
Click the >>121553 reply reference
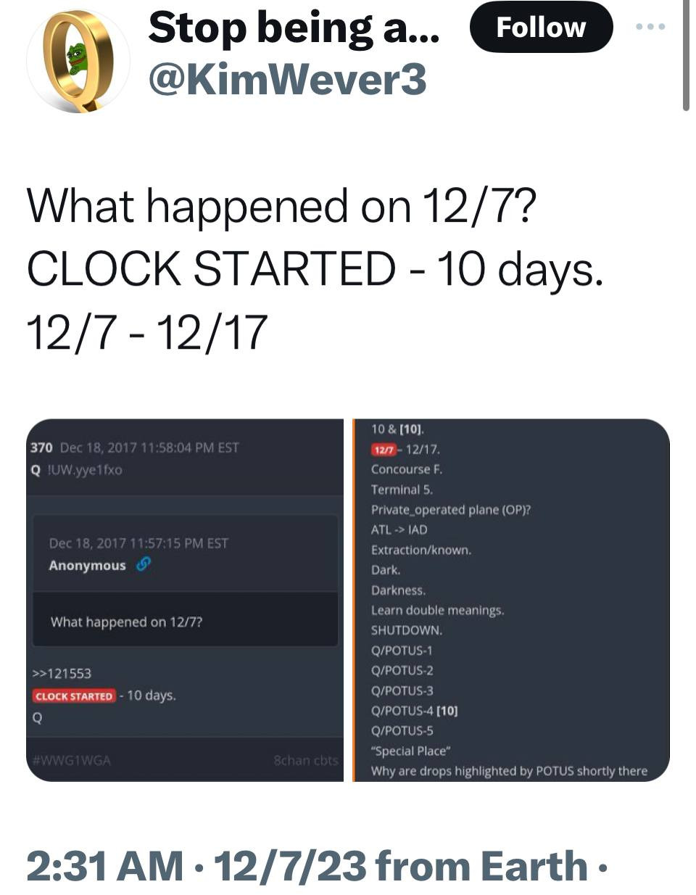pyautogui.click(x=62, y=673)
